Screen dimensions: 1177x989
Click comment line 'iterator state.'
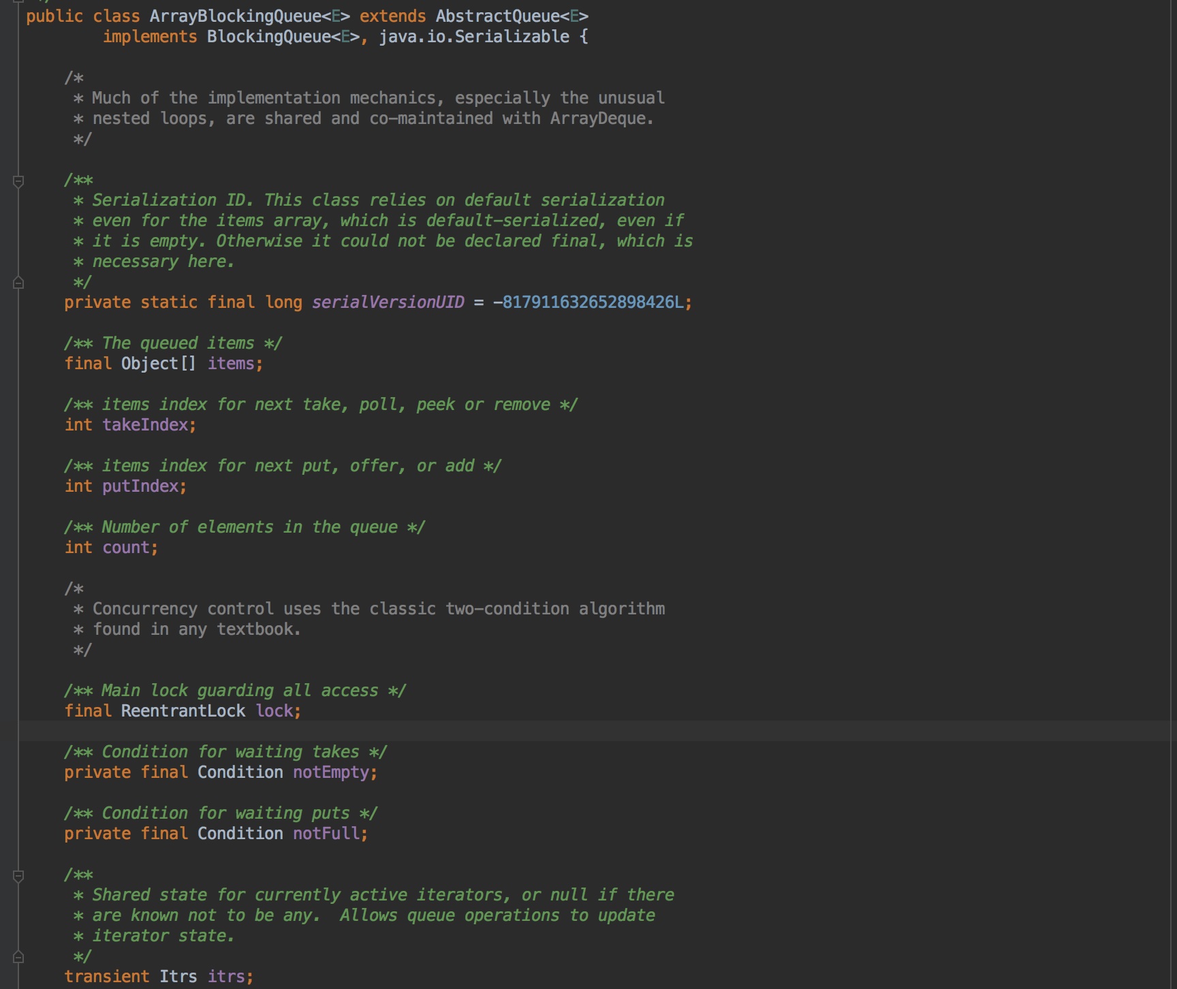pyautogui.click(x=154, y=936)
